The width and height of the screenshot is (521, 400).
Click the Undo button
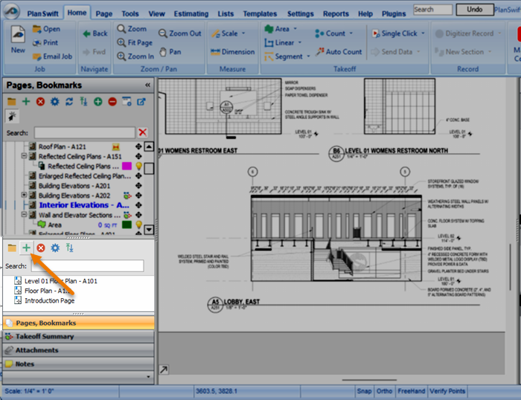[x=475, y=10]
